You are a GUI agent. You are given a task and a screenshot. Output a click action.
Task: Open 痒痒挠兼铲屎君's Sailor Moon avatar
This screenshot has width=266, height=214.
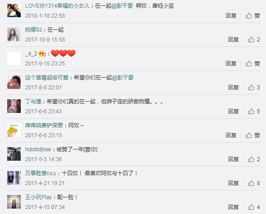coord(14,130)
